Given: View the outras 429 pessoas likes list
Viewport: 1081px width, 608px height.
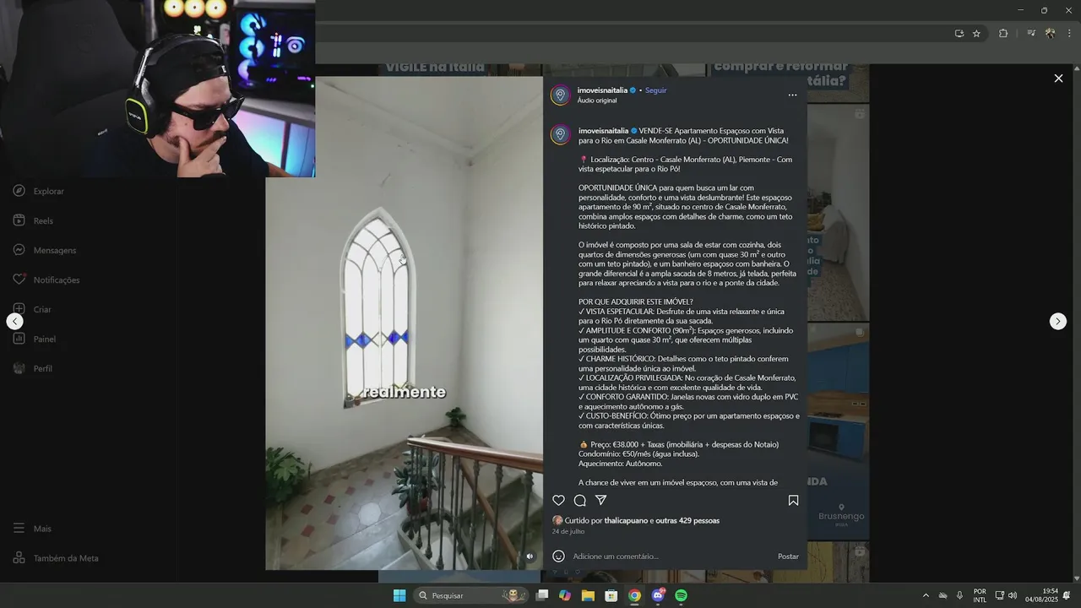Looking at the screenshot, I should tap(687, 520).
